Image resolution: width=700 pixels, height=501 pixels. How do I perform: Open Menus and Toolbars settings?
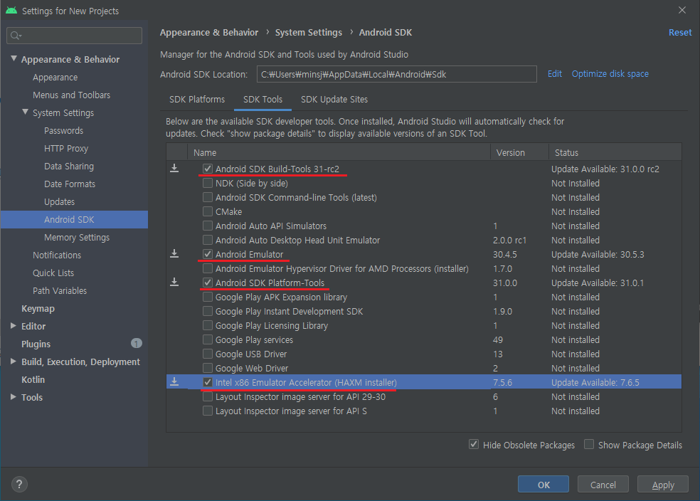(71, 95)
